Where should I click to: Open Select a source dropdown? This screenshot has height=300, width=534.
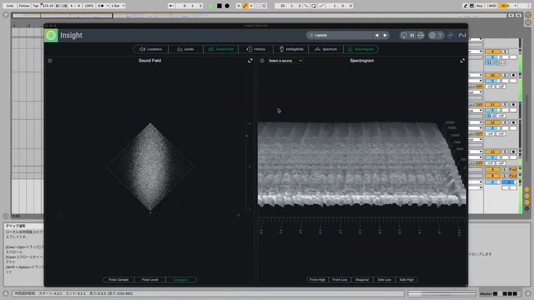[285, 61]
